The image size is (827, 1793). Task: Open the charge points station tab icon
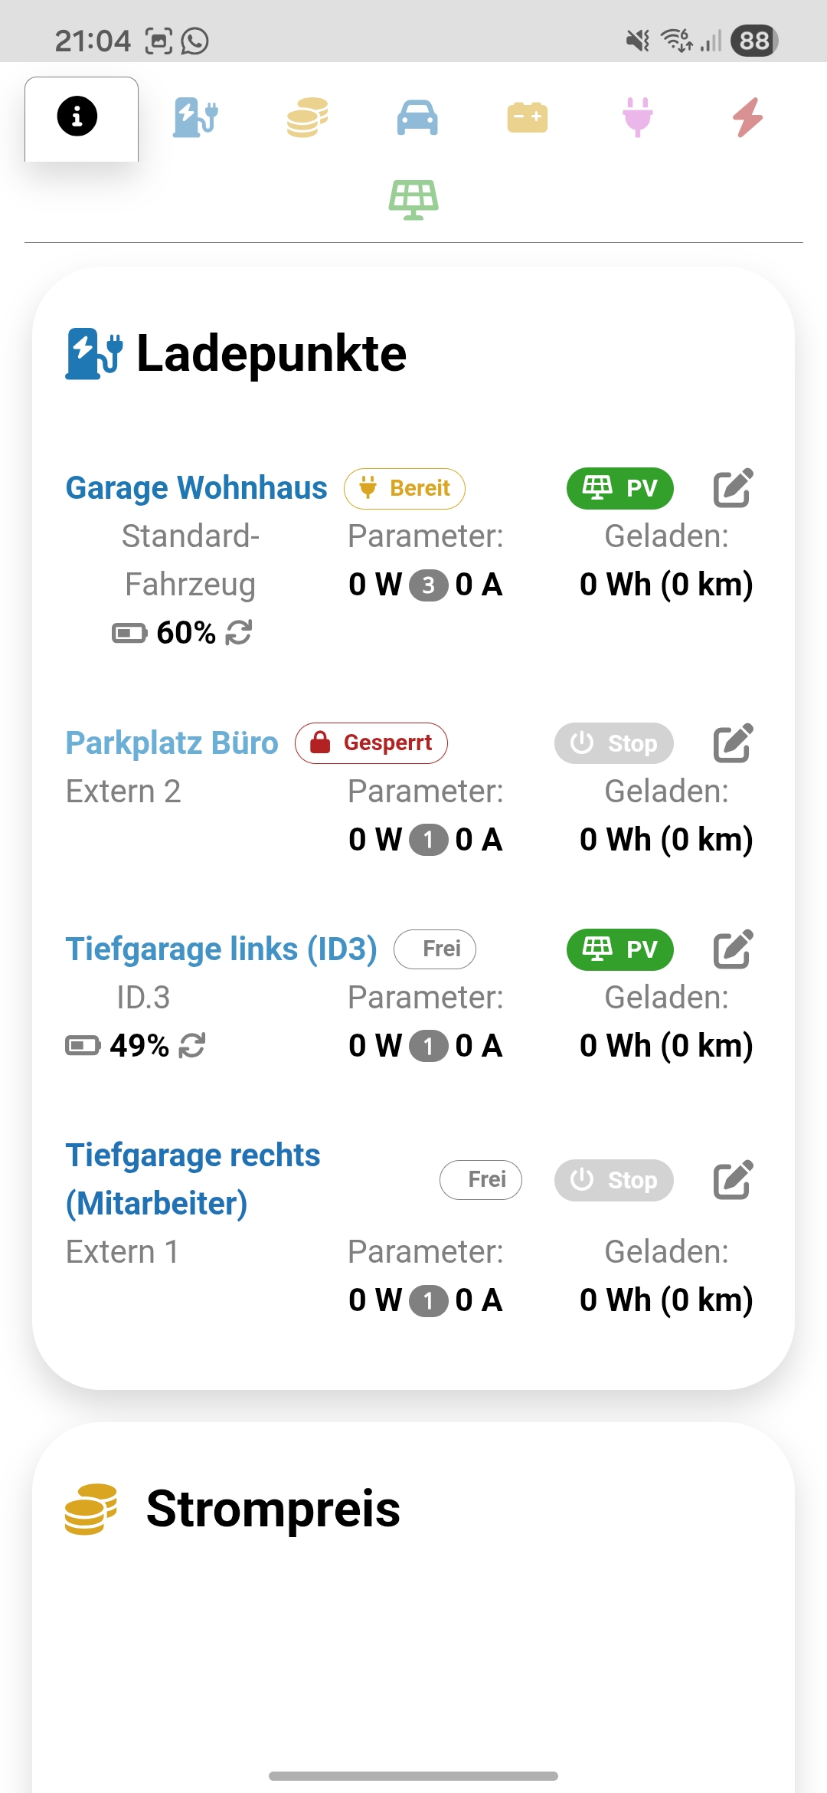196,118
